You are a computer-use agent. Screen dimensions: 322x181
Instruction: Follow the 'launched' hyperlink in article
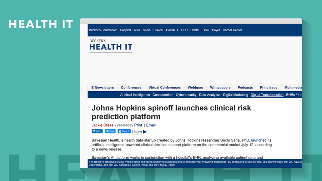[259, 140]
